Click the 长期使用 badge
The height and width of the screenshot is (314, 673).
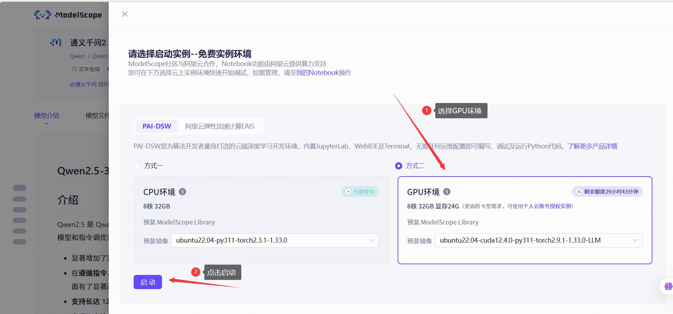pos(360,192)
